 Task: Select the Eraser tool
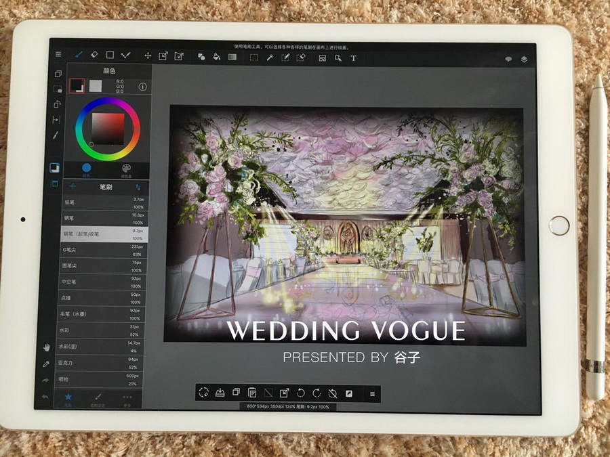pyautogui.click(x=94, y=55)
